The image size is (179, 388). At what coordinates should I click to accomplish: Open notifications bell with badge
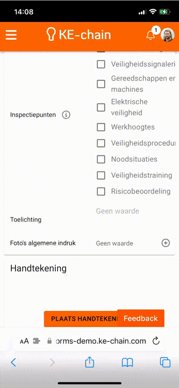click(151, 34)
